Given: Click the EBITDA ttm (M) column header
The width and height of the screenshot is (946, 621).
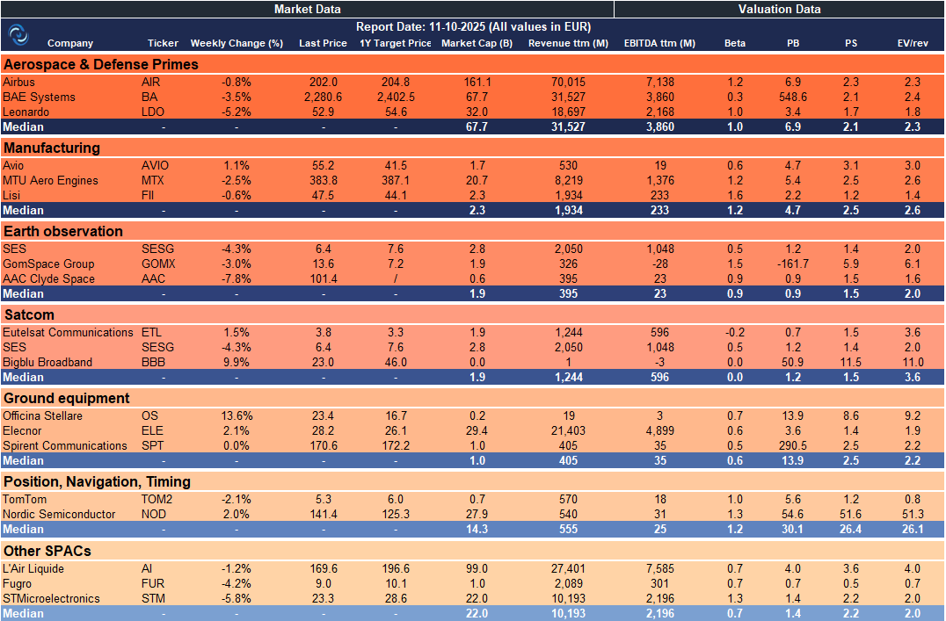Looking at the screenshot, I should [x=659, y=43].
